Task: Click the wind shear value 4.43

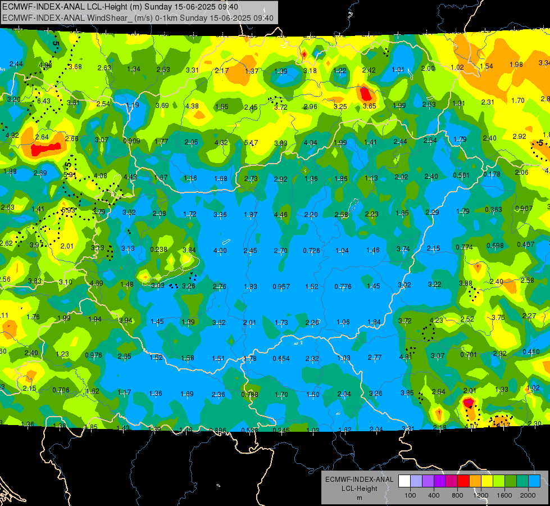Action: pos(130,177)
